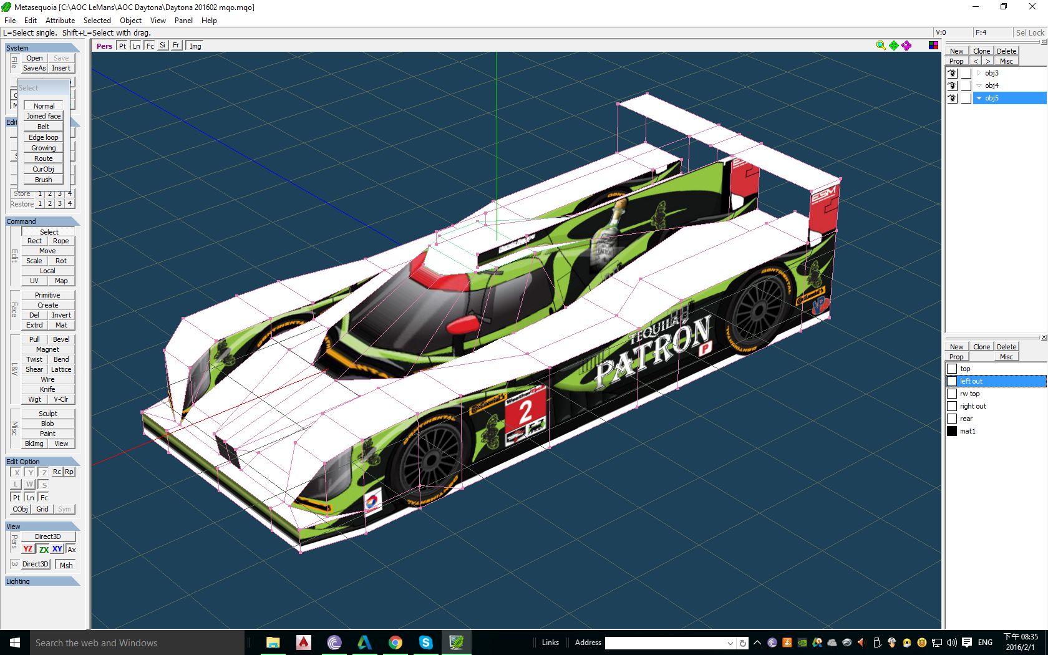Hide obj3 using its eye icon
The image size is (1048, 655).
coord(952,73)
